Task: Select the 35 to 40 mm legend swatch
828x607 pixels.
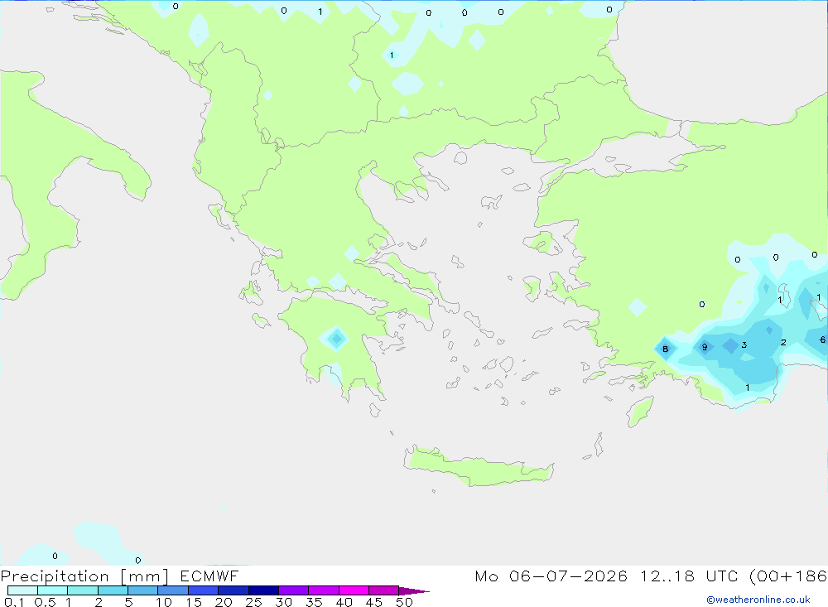Action: click(323, 590)
